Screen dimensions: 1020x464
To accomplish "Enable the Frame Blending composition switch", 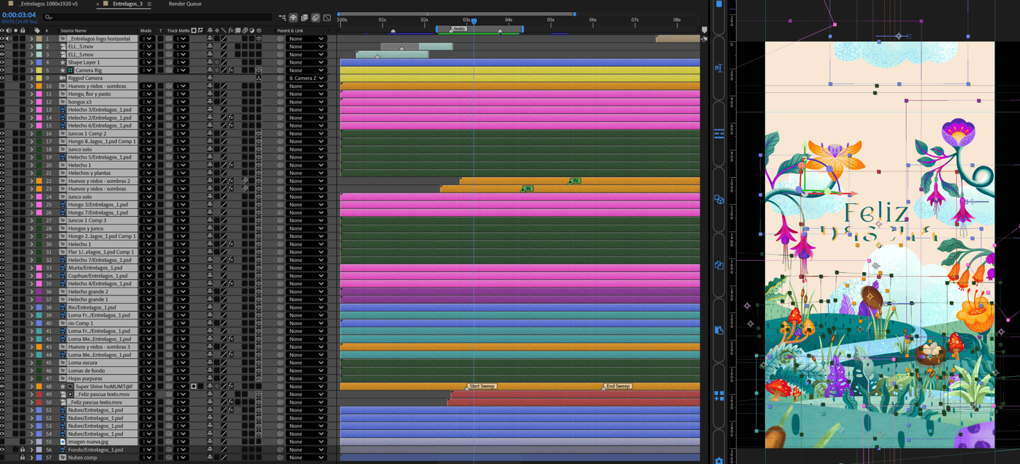I will click(x=305, y=17).
